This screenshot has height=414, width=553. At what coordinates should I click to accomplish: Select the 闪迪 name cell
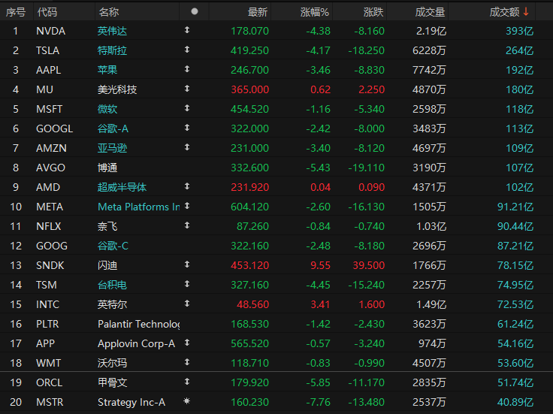point(107,265)
